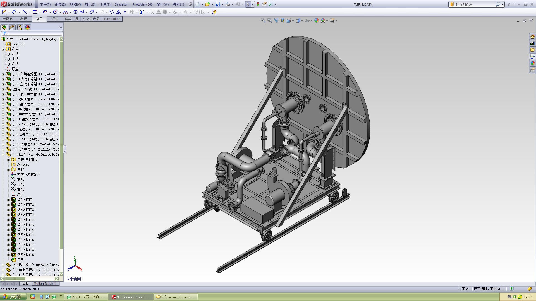This screenshot has height=301, width=536.
Task: Select the Smart Dimension tool
Action: click(x=14, y=12)
